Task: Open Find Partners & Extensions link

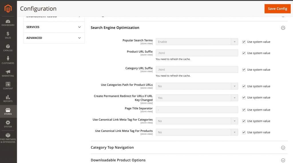Action: point(8,138)
